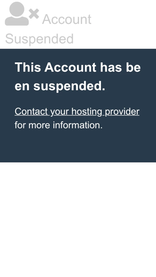Click empty dark blue area below the text

pos(78,147)
